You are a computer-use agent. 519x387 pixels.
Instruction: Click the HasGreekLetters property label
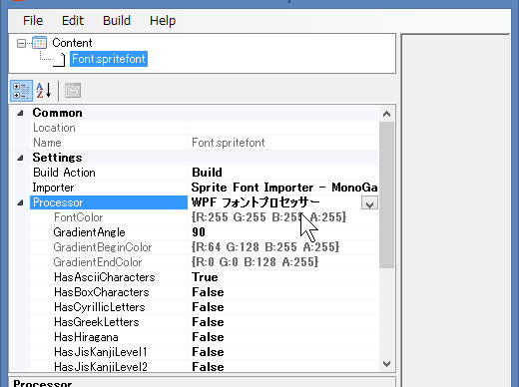click(97, 322)
